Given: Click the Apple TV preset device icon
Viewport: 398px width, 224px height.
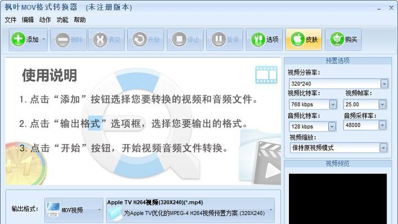Looking at the screenshot, I should tap(115, 213).
